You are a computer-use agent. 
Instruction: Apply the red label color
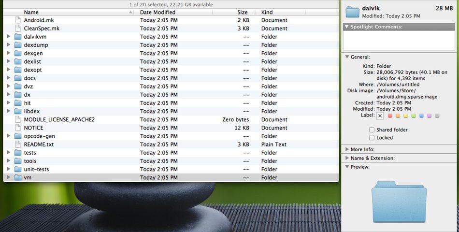390,116
